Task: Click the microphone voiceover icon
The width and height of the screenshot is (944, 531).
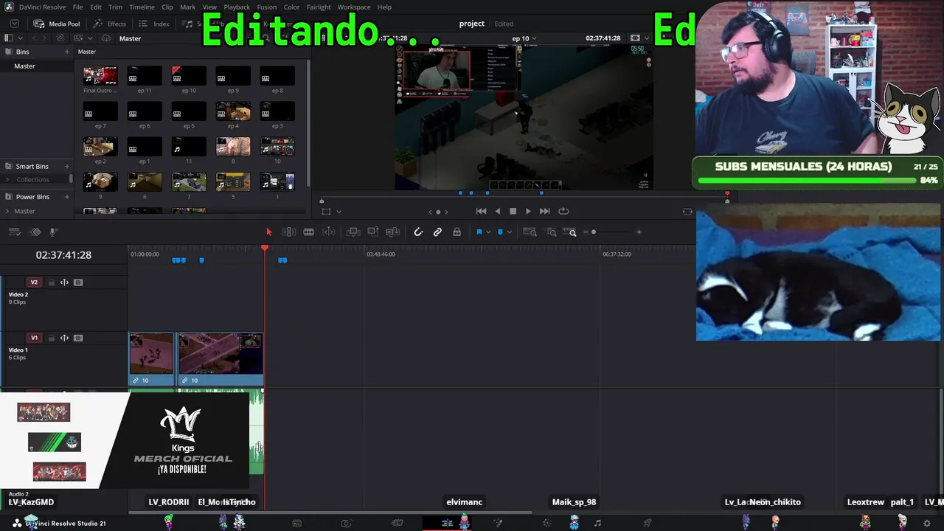Action: (x=53, y=232)
